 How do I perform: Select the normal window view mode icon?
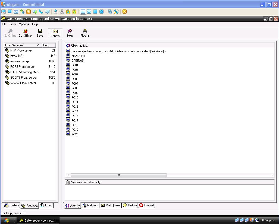click(x=83, y=12)
